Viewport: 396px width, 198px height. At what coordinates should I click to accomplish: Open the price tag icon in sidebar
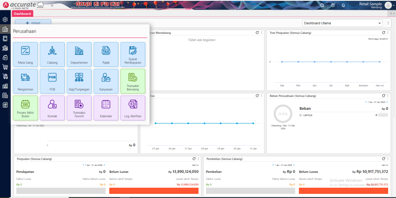pyautogui.click(x=5, y=58)
